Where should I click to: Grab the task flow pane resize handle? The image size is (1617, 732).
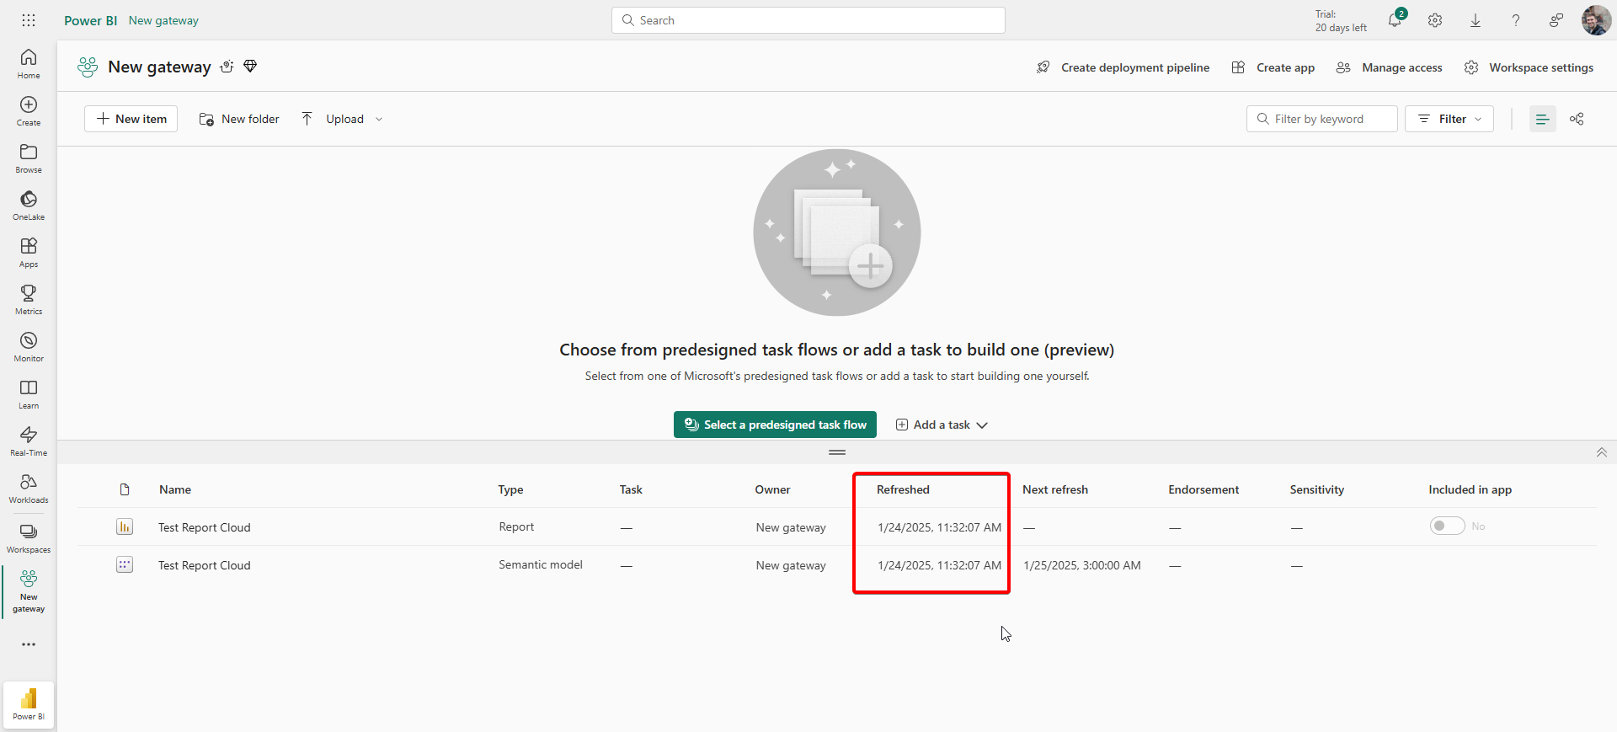(837, 452)
